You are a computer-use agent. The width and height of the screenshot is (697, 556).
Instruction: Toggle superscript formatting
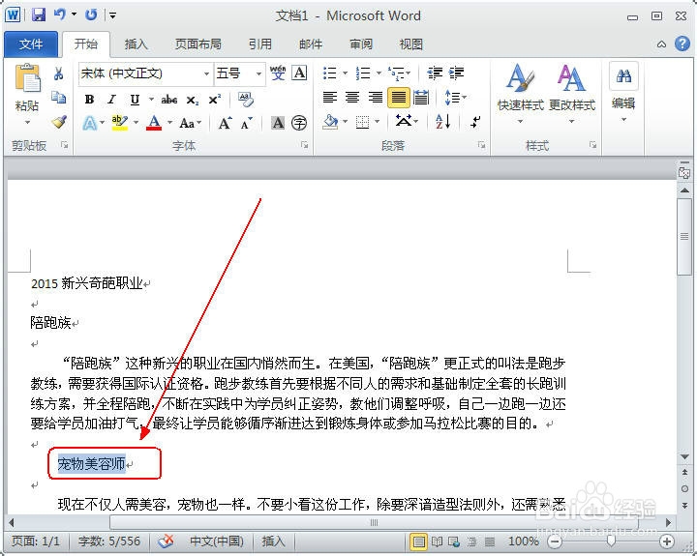215,99
